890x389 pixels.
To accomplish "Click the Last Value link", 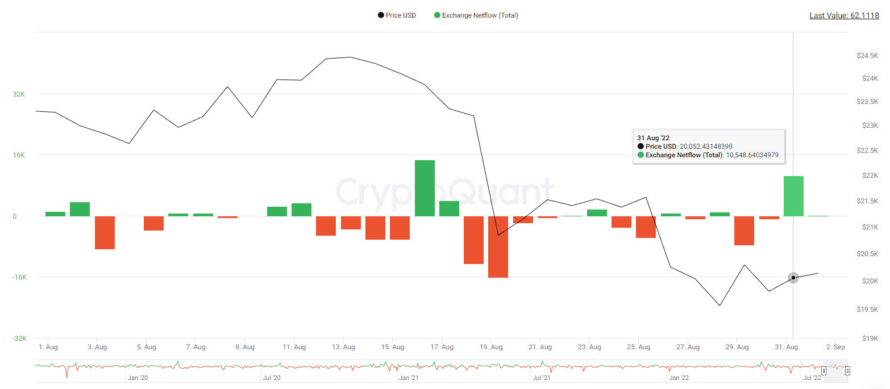I will (844, 16).
